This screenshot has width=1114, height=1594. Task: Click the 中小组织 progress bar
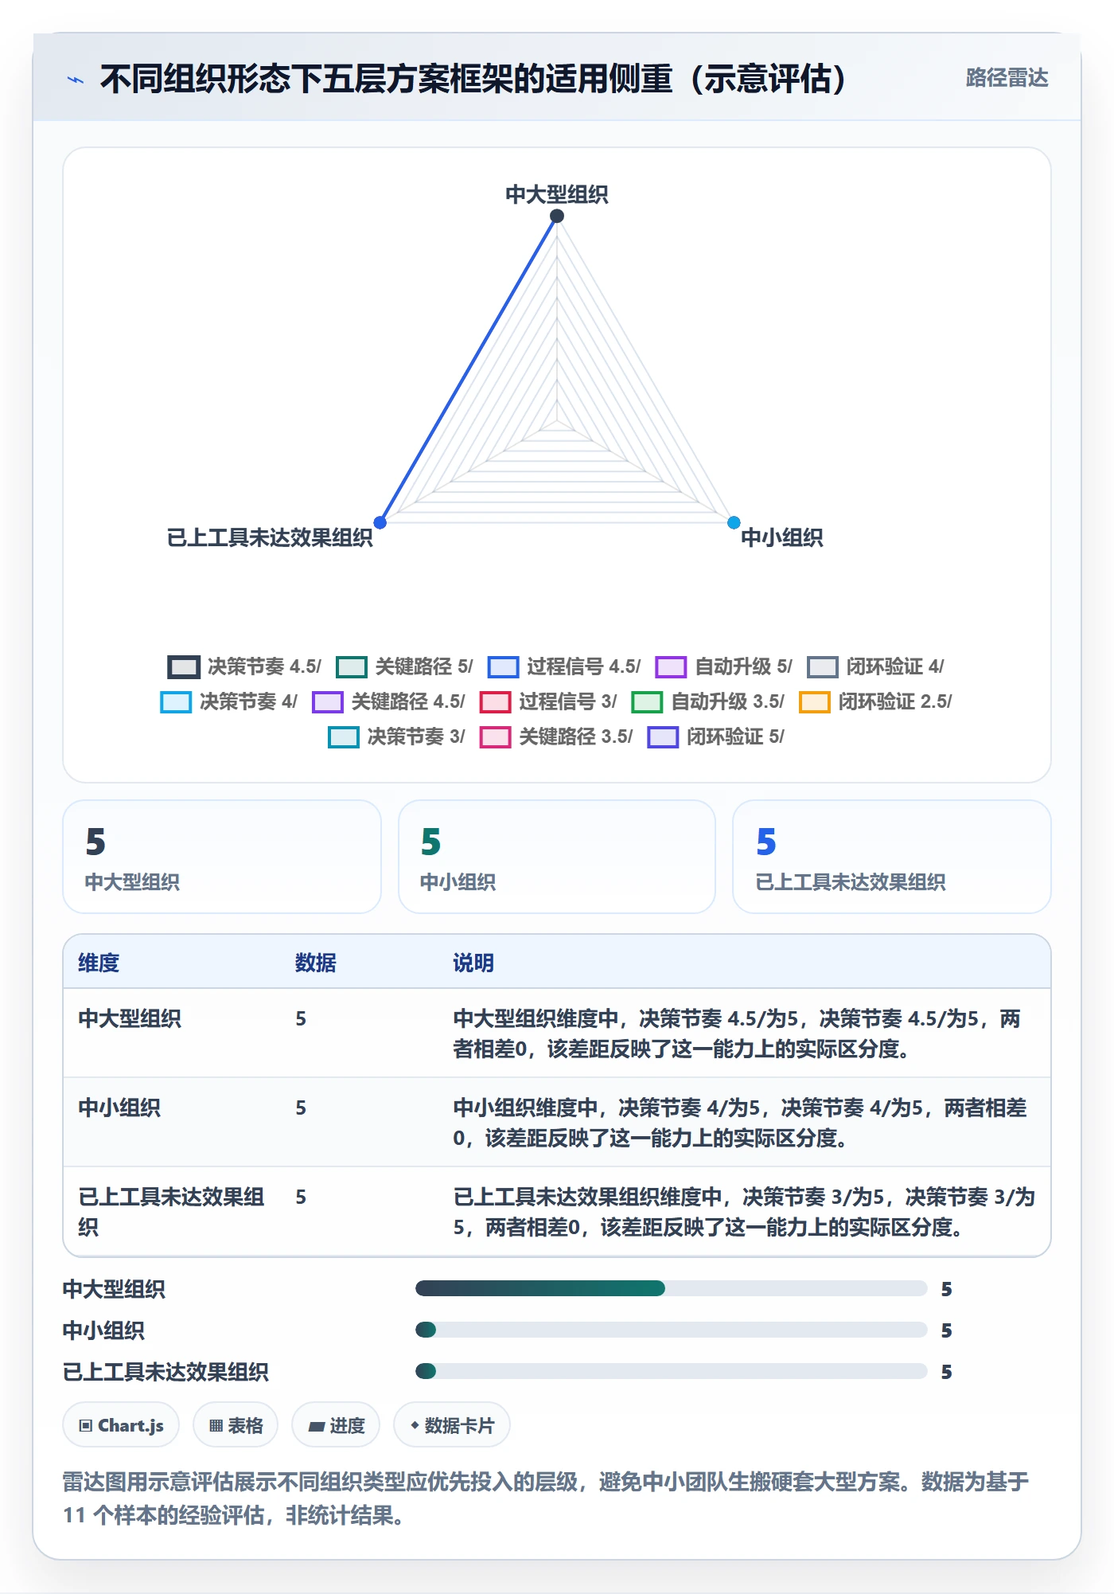coord(671,1330)
